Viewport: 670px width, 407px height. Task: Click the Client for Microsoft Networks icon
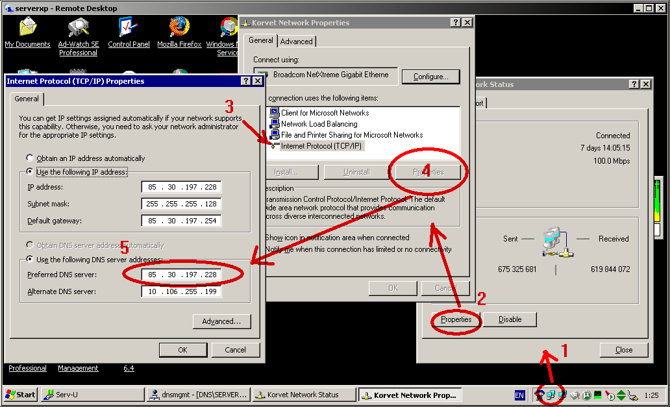275,113
